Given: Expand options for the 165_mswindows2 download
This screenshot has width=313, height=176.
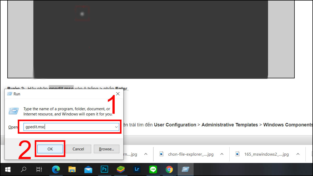Looking at the screenshot, I should (298, 154).
